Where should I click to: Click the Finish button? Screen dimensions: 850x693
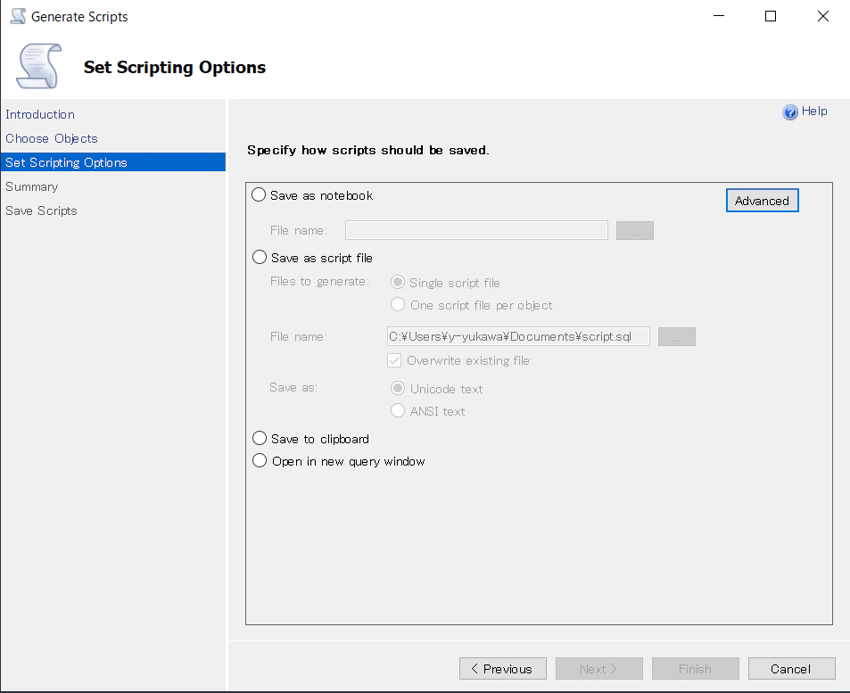pos(696,669)
